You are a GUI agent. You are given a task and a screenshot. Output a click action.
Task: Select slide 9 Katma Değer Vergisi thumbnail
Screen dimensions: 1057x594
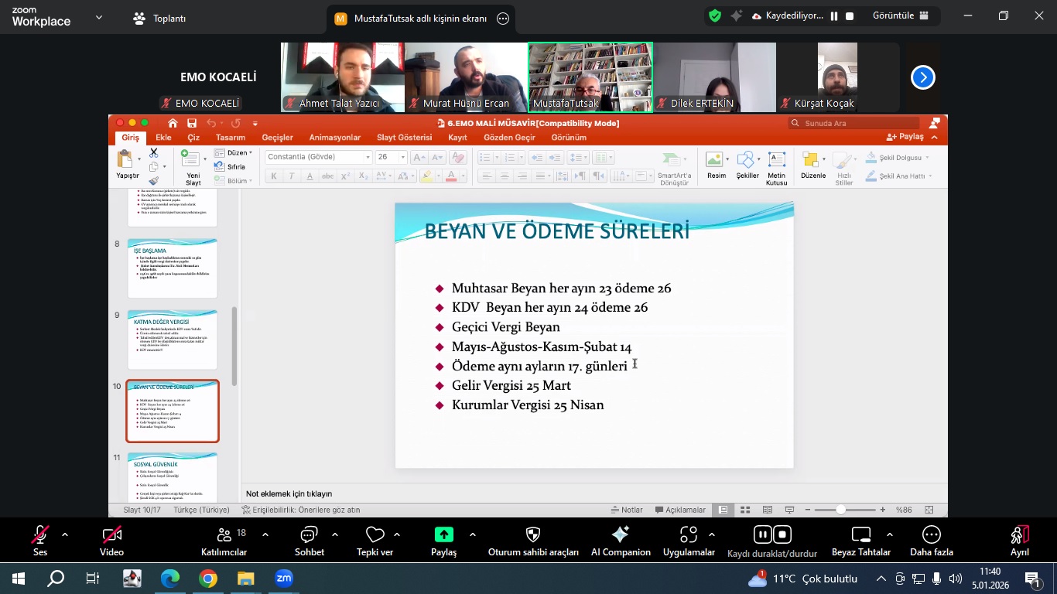(x=173, y=340)
